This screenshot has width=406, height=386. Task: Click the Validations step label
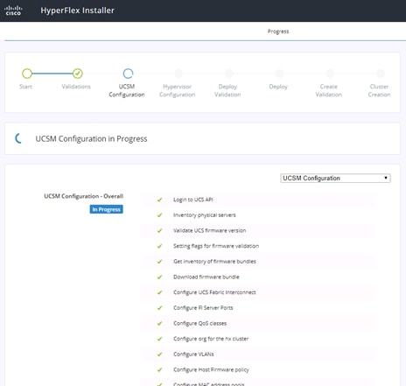pyautogui.click(x=76, y=87)
